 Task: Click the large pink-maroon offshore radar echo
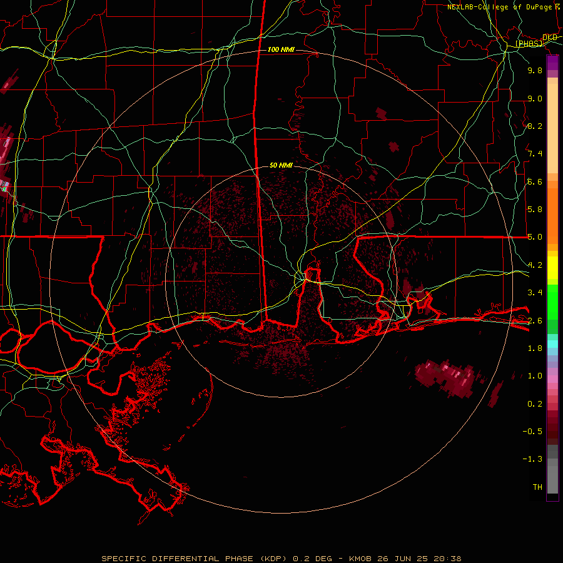pyautogui.click(x=446, y=378)
